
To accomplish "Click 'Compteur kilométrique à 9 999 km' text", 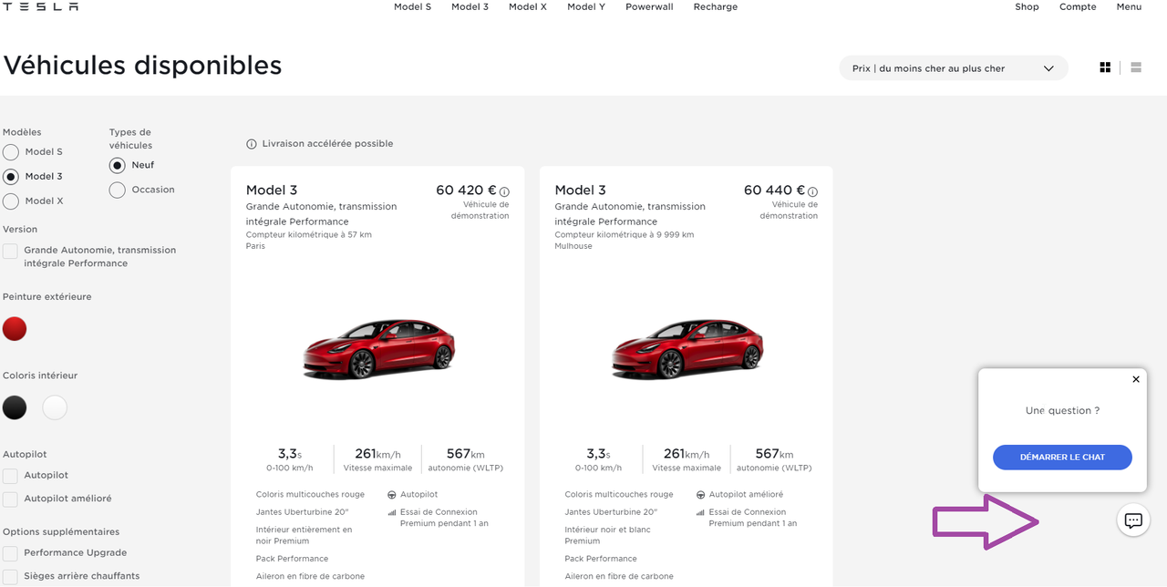I will [x=625, y=235].
